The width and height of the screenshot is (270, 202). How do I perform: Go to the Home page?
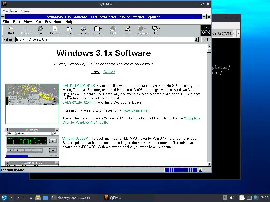69,31
